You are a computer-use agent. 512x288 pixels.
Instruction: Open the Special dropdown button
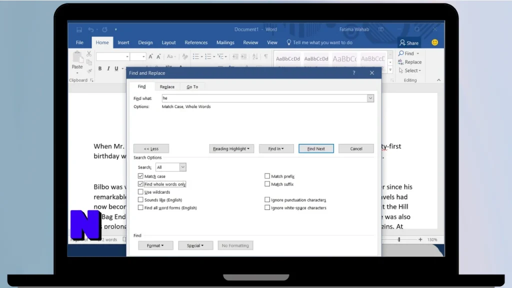coord(195,245)
